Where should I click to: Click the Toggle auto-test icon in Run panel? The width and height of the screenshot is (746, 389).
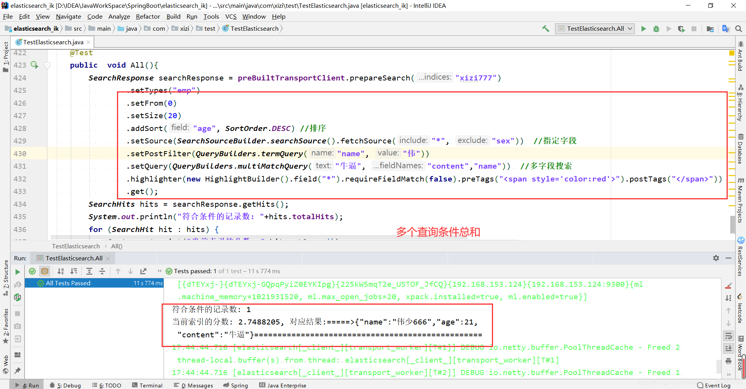(x=17, y=297)
